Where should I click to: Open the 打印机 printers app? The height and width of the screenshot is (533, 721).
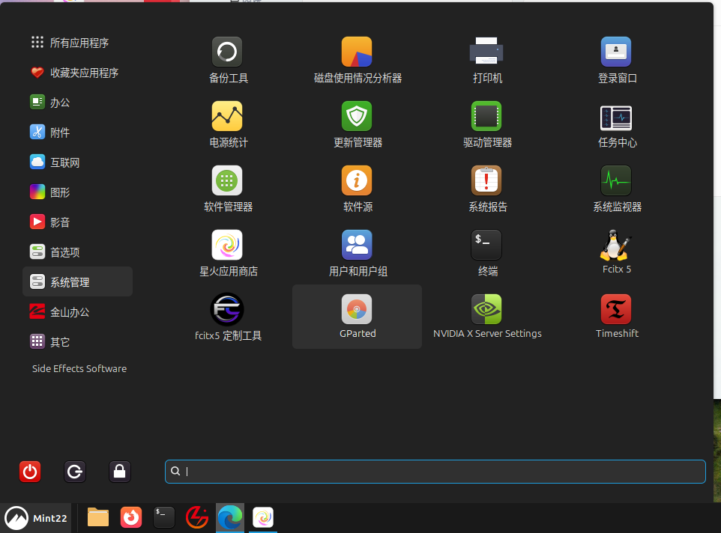tap(487, 60)
